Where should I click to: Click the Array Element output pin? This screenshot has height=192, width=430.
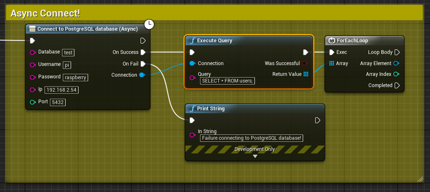click(397, 63)
